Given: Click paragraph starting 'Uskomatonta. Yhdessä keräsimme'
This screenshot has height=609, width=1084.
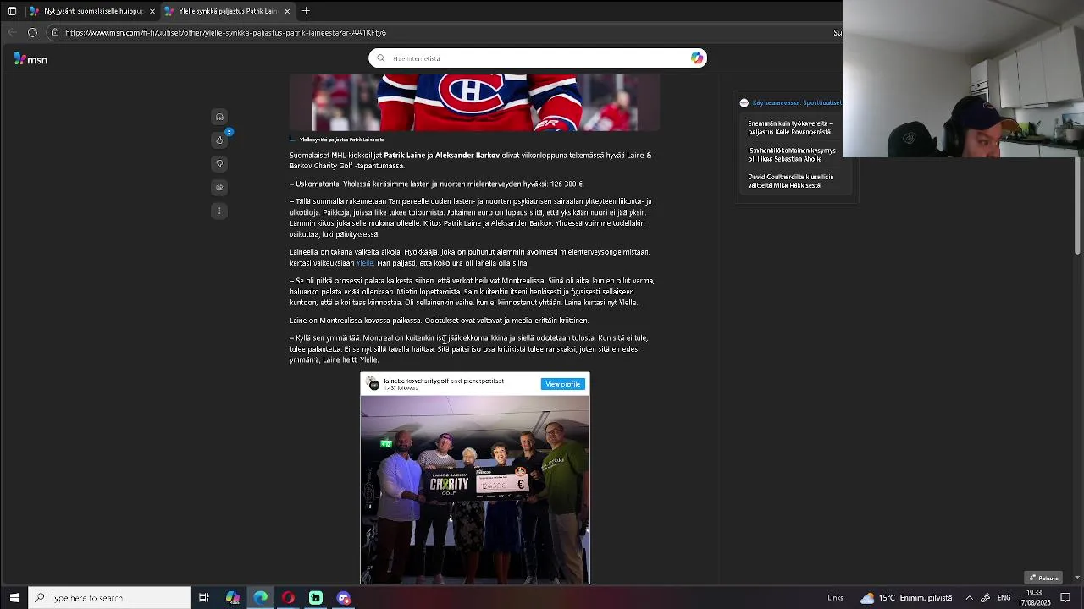Looking at the screenshot, I should click(437, 184).
